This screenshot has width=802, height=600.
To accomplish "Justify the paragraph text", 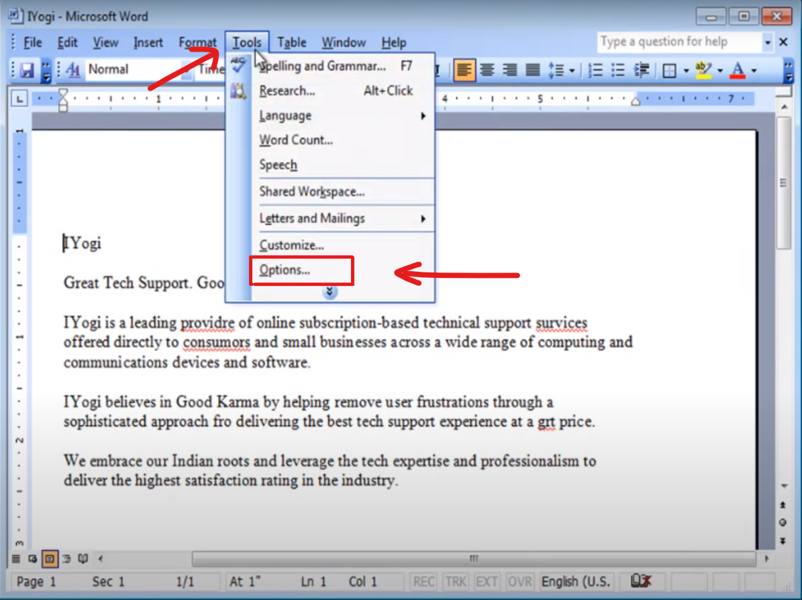I will pyautogui.click(x=532, y=70).
